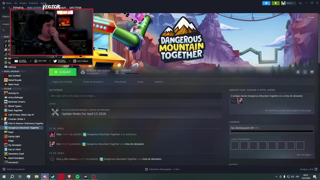Viewport: 320px width, 180px height.
Task: Open the Amigos menu
Action: [23, 3]
